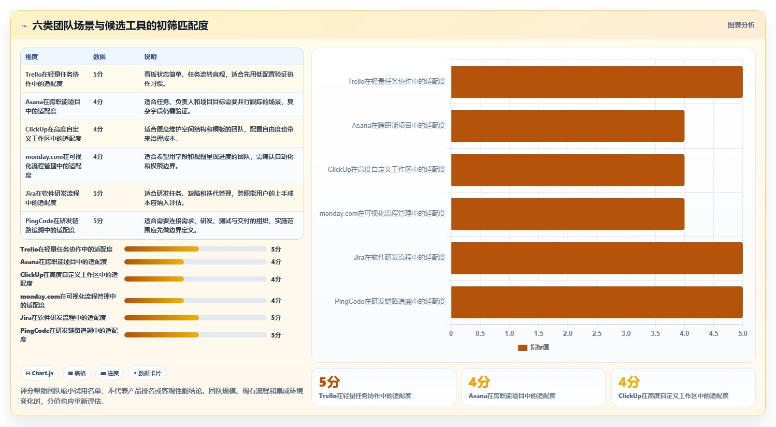Click table cell ClickUp在高度自定义工作区中的适配度
Viewport: 776px width, 427px height.
53,134
